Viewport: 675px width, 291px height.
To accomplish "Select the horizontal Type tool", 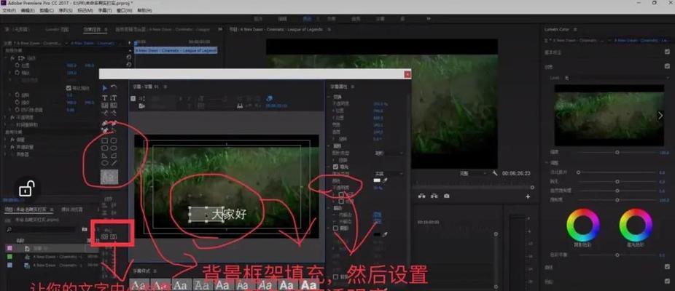I will coord(105,97).
